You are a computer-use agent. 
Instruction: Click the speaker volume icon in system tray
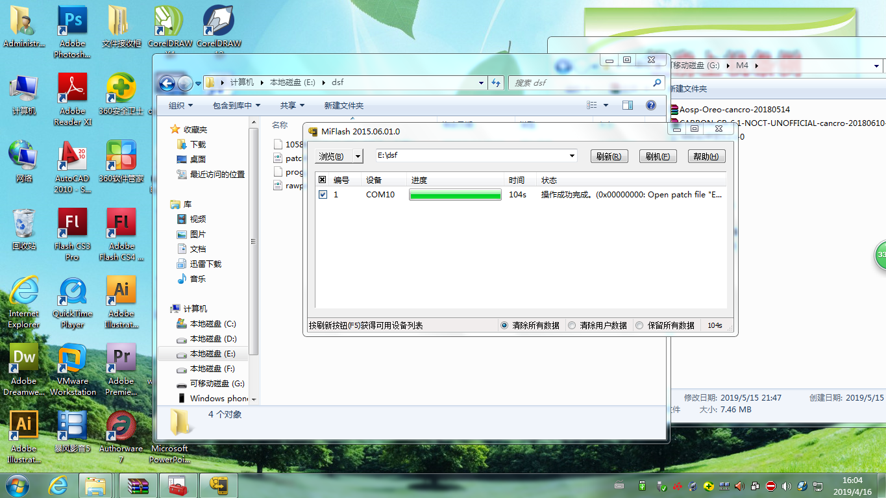(x=787, y=486)
